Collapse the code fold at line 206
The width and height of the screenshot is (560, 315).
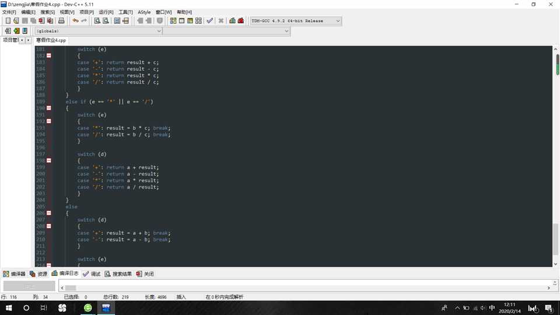(49, 213)
